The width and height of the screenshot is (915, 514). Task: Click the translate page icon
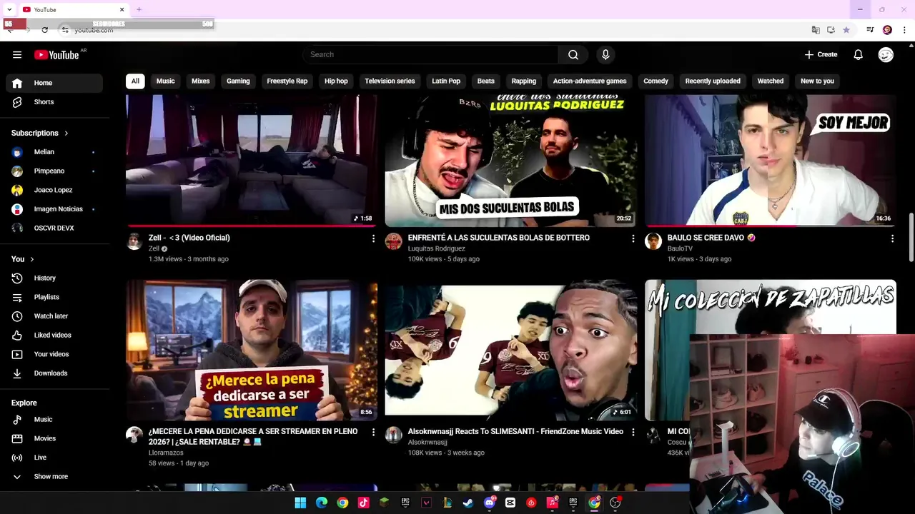click(816, 30)
